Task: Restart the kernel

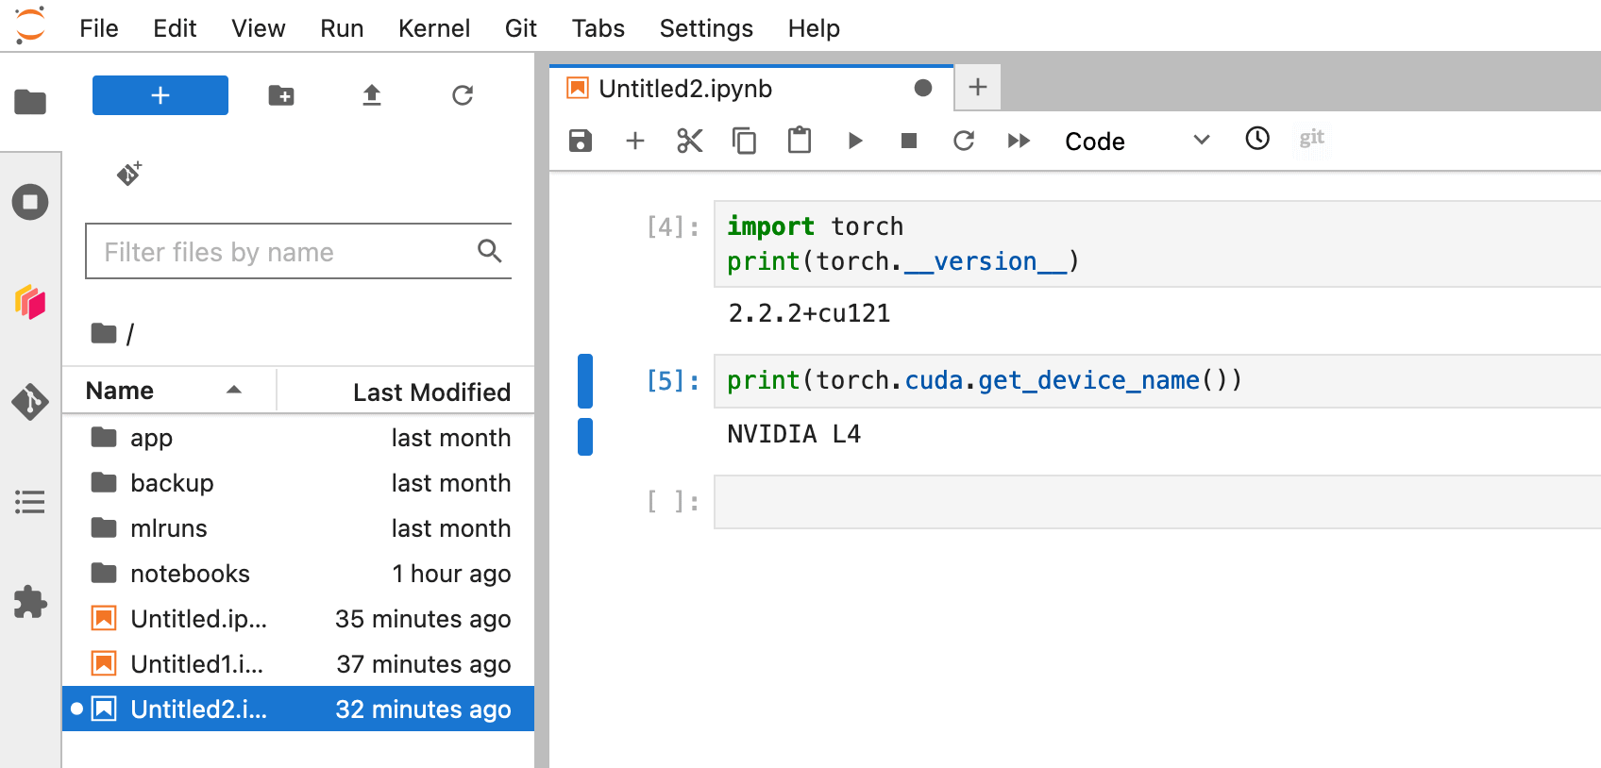Action: pos(964,141)
